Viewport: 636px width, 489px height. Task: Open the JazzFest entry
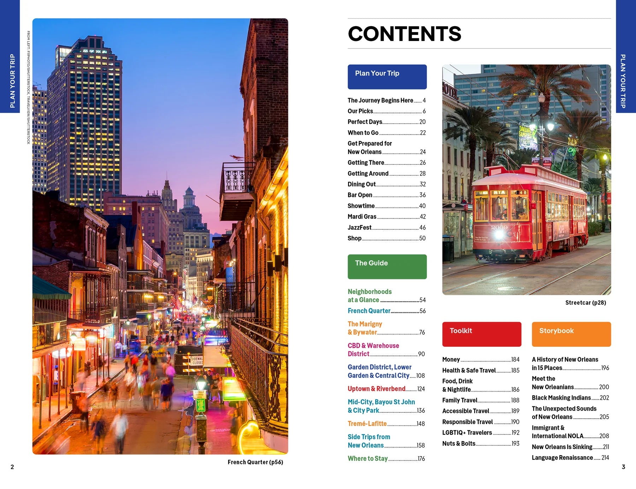[359, 227]
